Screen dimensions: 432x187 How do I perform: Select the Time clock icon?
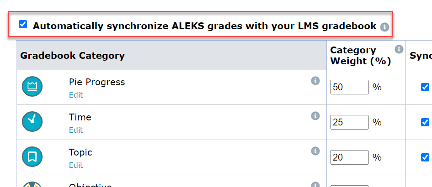(32, 121)
